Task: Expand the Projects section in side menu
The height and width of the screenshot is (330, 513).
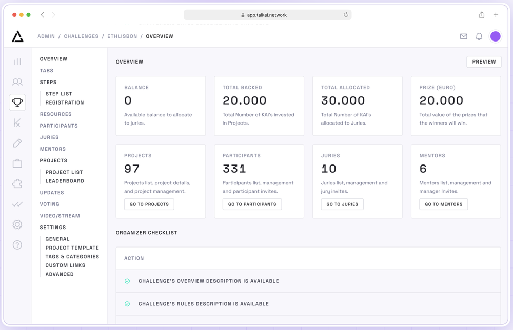Action: tap(53, 160)
